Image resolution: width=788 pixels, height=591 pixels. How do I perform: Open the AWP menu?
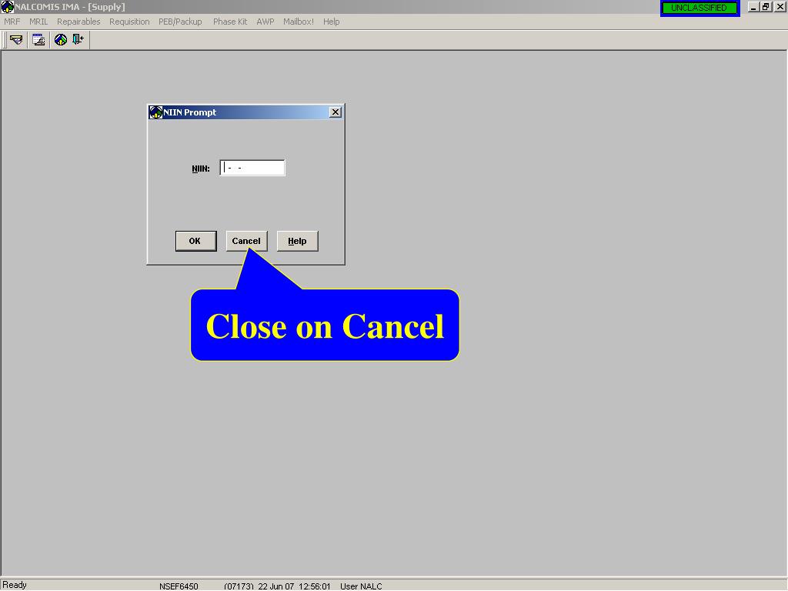pyautogui.click(x=265, y=22)
